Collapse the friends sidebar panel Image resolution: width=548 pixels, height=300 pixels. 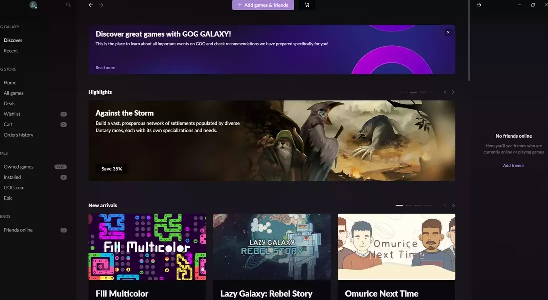pos(479,5)
